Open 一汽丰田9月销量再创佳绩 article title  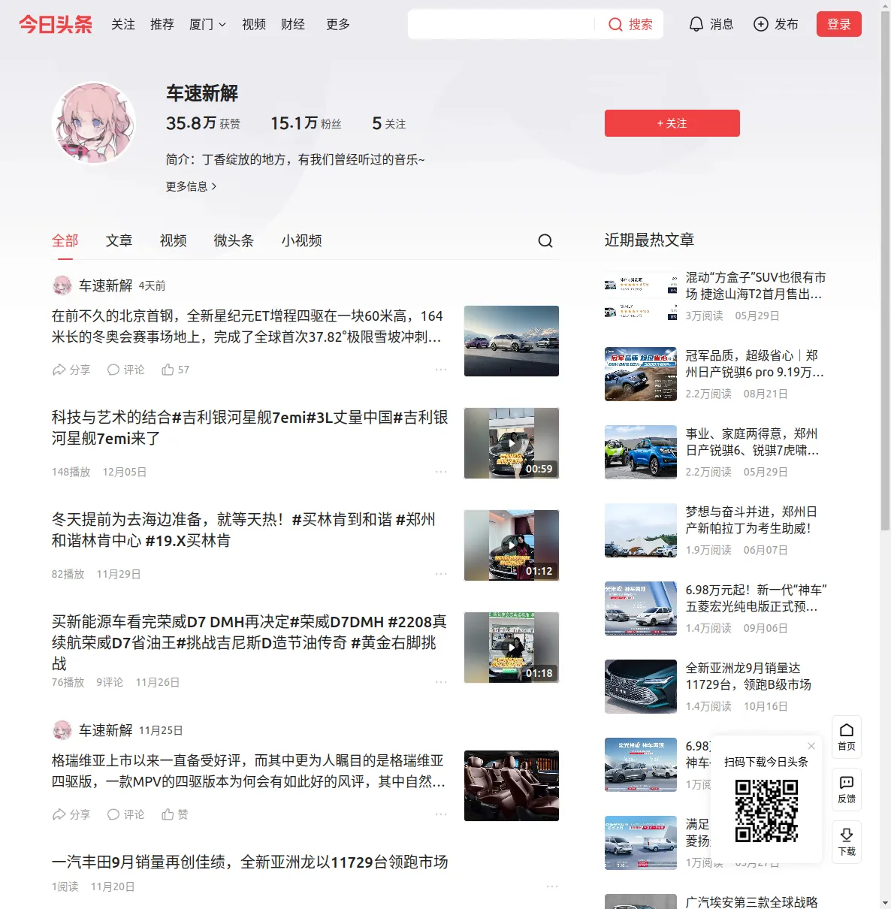[x=250, y=862]
